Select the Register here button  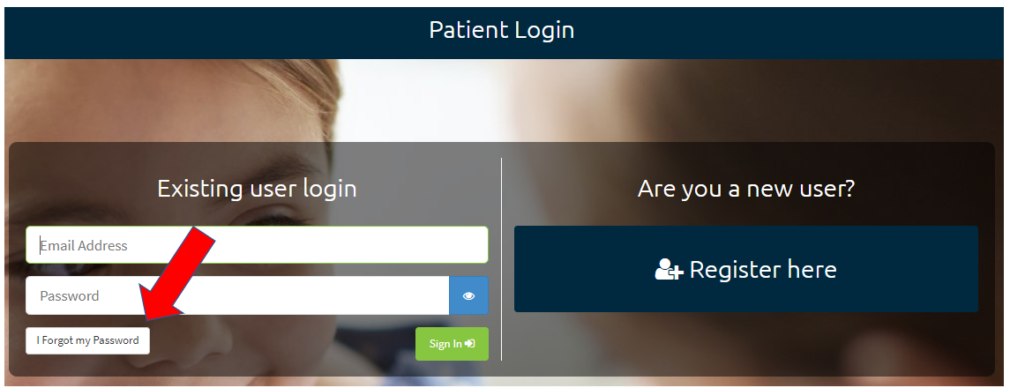coord(746,269)
